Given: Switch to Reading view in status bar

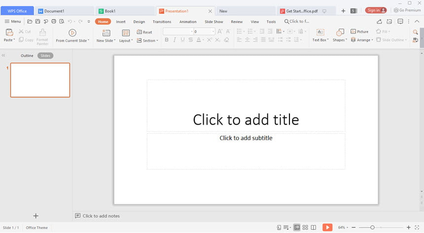Looking at the screenshot, I should coord(314,227).
